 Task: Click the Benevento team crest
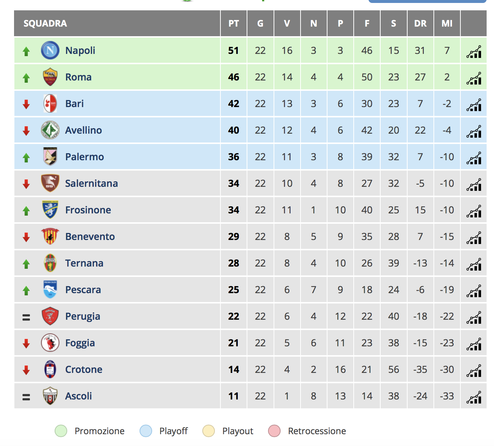click(50, 237)
